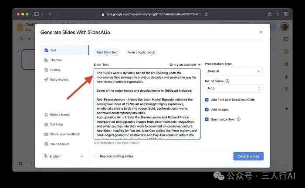The width and height of the screenshot is (305, 188).
Task: Click Share your feedback icon
Action: click(x=46, y=134)
